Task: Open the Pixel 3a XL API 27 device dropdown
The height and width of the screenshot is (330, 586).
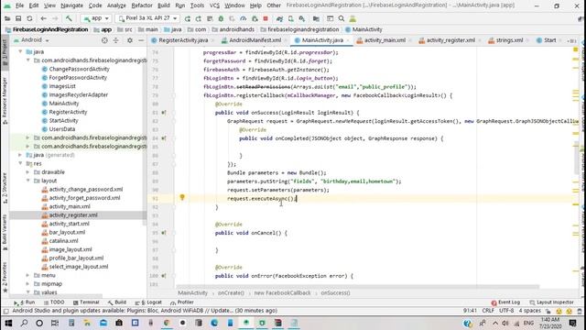Action: 147,18
